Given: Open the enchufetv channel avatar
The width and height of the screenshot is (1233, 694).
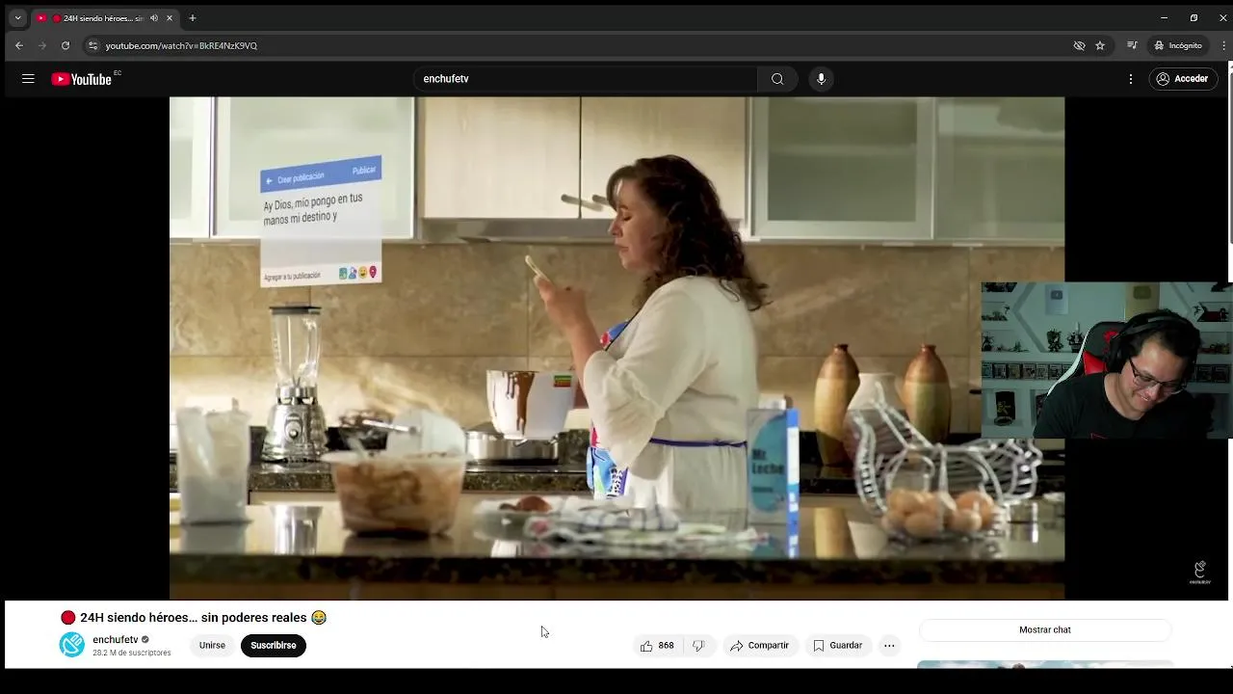Looking at the screenshot, I should click(72, 645).
